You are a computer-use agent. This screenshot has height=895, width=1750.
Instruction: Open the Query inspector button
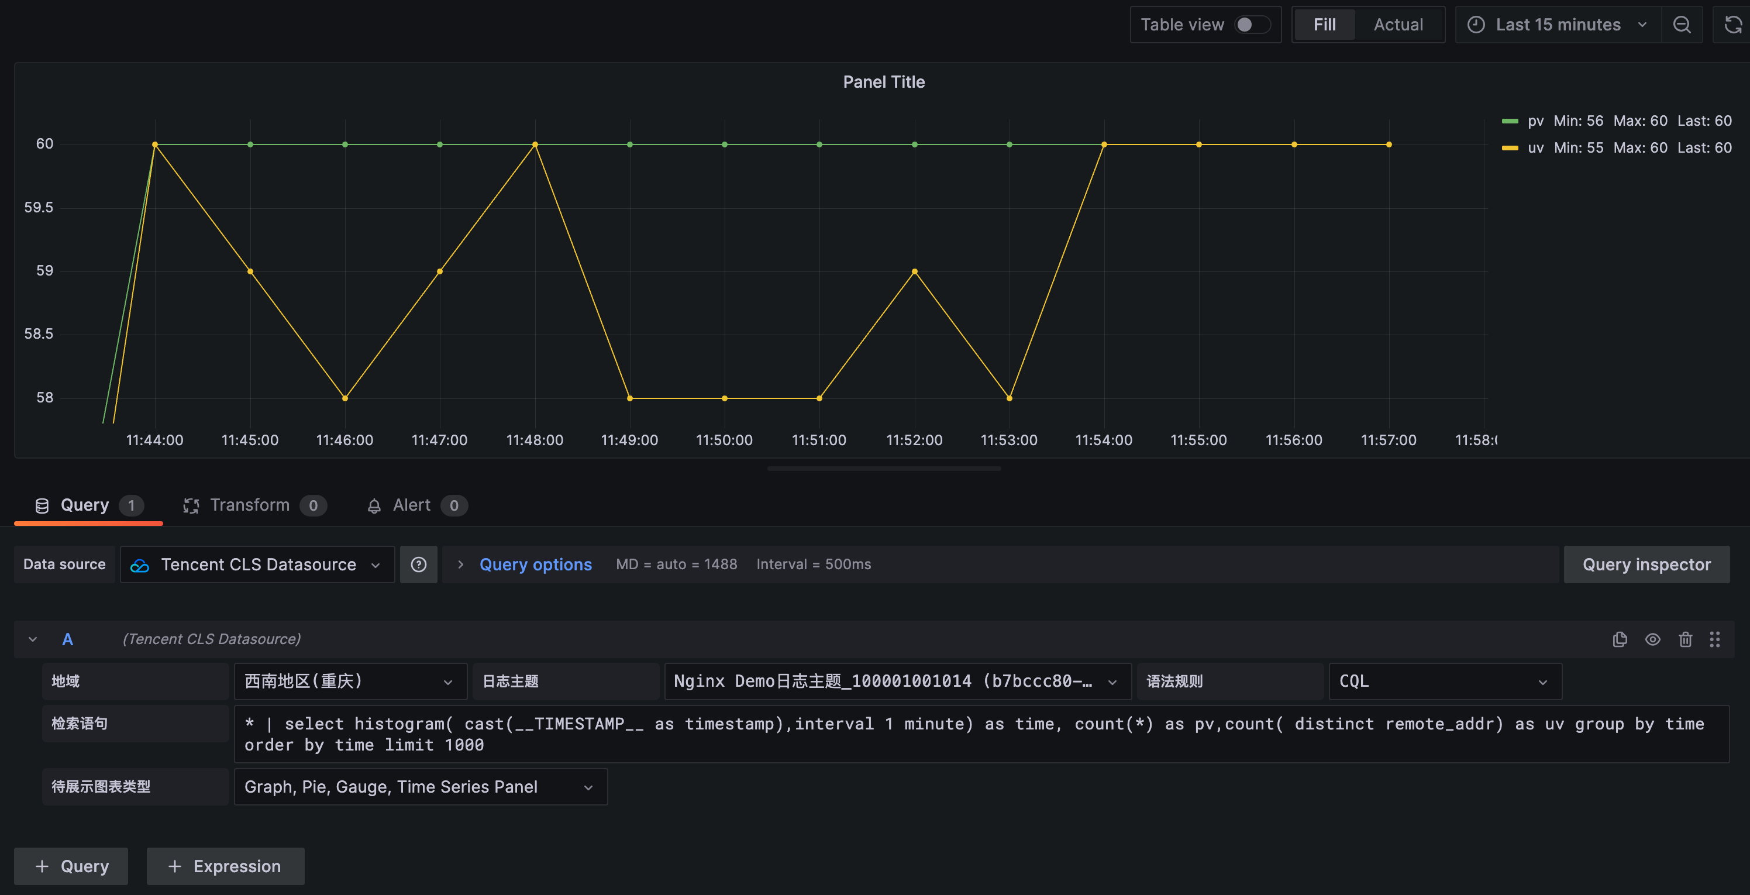coord(1646,564)
